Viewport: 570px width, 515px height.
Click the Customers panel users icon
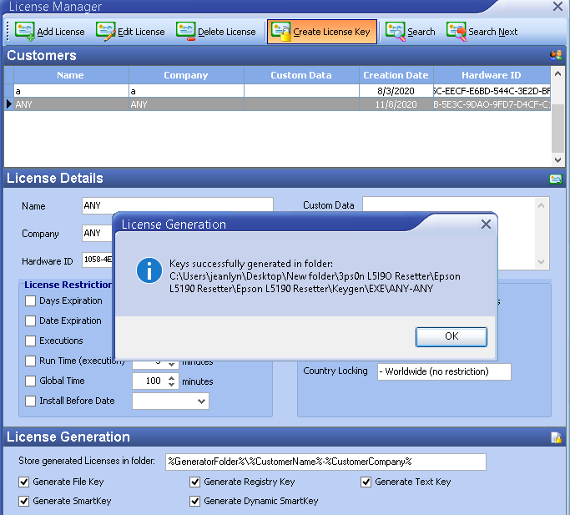(556, 55)
